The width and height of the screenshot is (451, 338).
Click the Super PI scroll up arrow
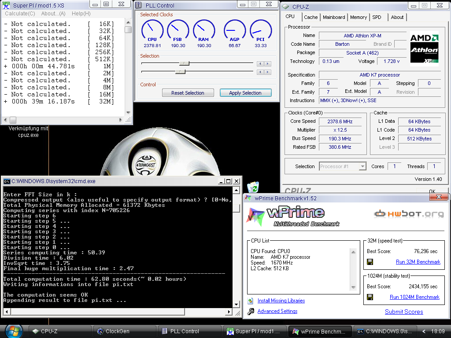click(x=128, y=23)
